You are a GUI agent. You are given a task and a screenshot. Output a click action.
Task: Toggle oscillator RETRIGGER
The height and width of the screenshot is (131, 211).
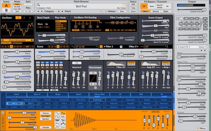(17, 43)
